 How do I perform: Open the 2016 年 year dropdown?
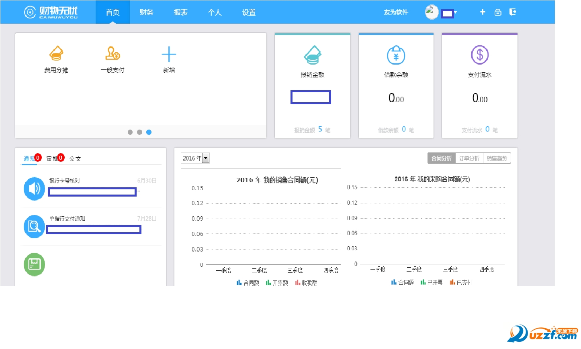(x=195, y=158)
